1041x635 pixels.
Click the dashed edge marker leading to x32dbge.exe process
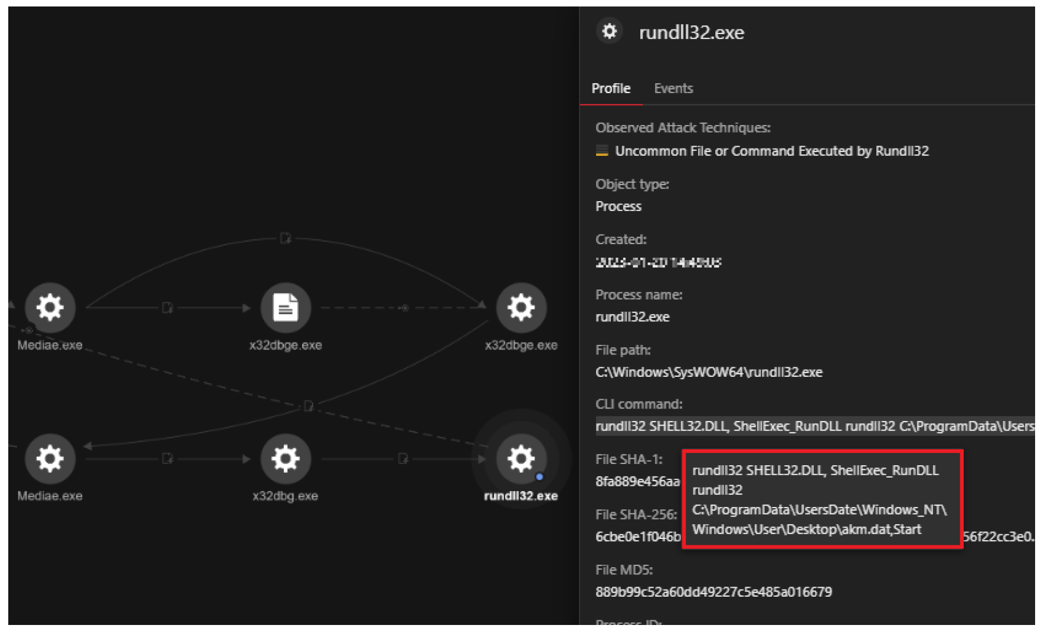click(404, 308)
